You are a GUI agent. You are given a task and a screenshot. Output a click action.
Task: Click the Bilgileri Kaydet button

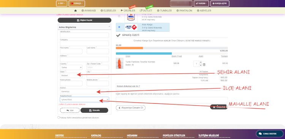pyautogui.click(x=84, y=20)
